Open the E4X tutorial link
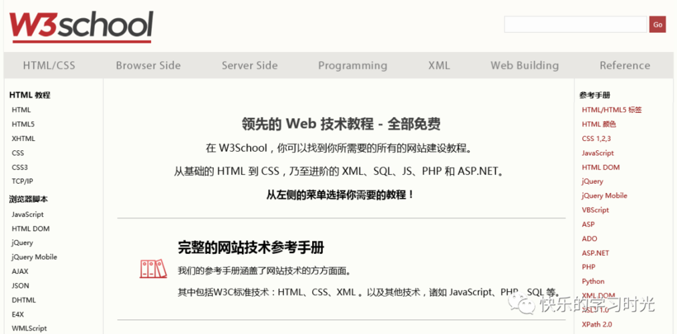Screen dimensions: 677x334 click(x=17, y=314)
